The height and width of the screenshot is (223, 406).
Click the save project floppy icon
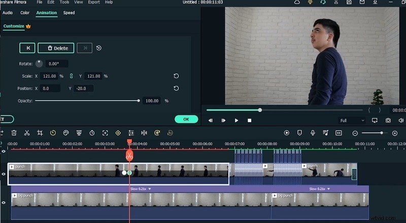[x=349, y=2]
